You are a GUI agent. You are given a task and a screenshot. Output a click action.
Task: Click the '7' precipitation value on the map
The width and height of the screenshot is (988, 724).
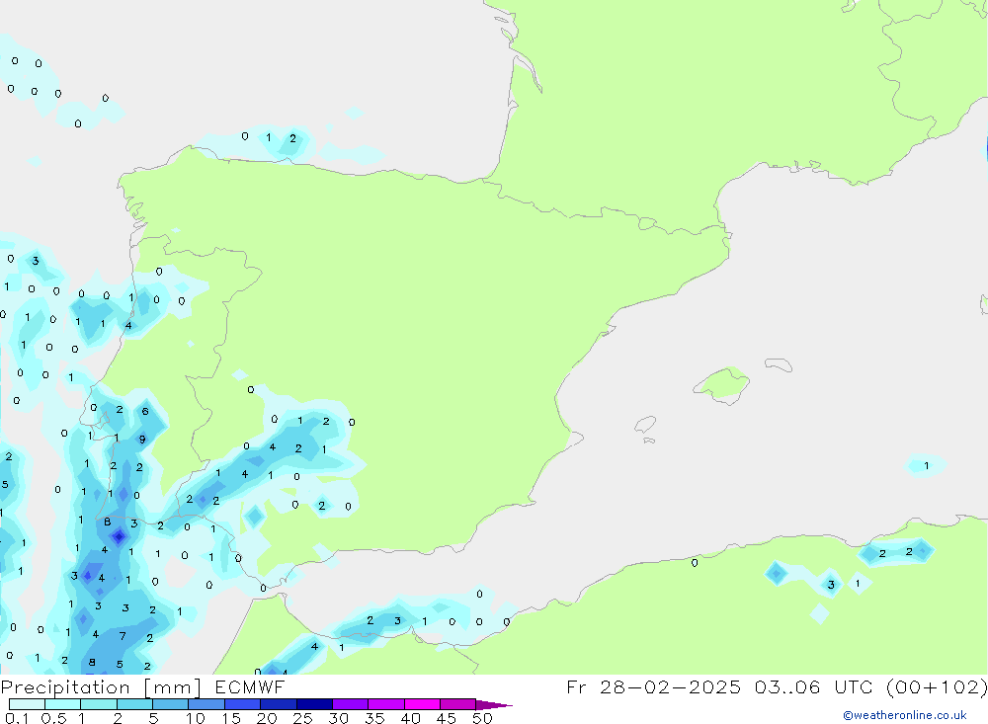[123, 636]
